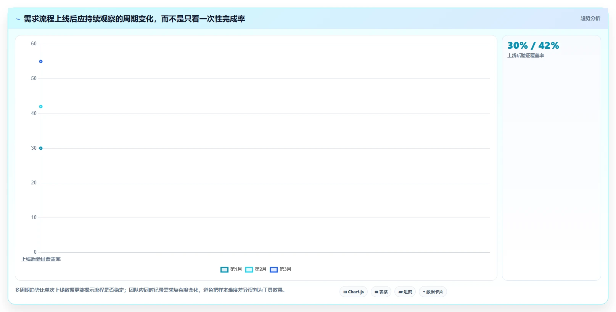Image resolution: width=616 pixels, height=312 pixels.
Task: Click the 进度 chip icon
Action: pos(400,292)
